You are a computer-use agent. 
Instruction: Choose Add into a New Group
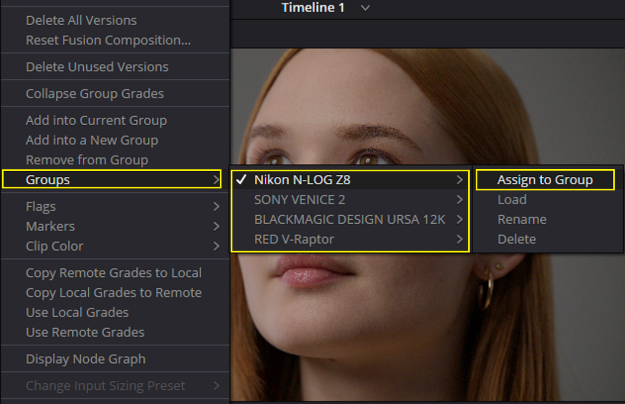pyautogui.click(x=92, y=140)
